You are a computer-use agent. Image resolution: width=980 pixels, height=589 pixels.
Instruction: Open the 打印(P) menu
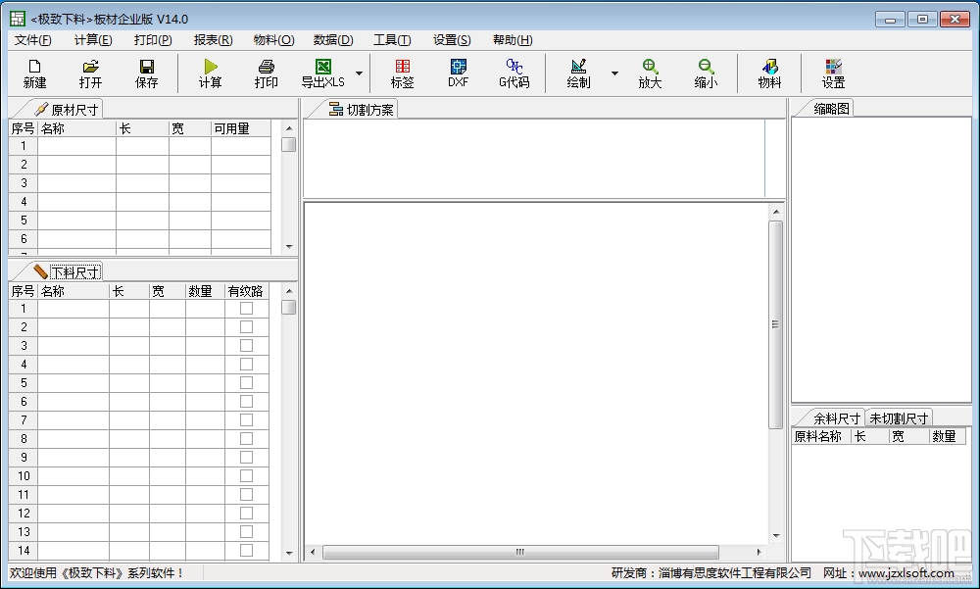point(153,40)
